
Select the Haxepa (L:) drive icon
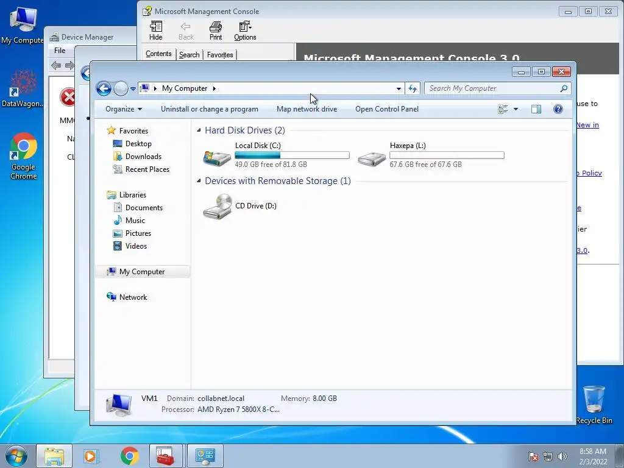point(371,159)
